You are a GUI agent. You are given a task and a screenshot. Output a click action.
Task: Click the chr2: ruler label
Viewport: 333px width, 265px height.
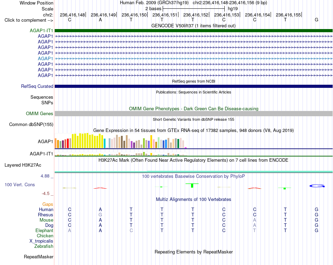click(x=48, y=15)
